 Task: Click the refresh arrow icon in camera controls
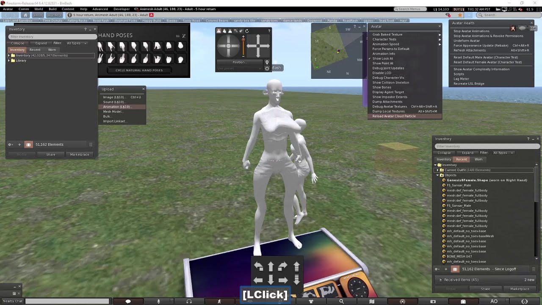[x=246, y=31]
